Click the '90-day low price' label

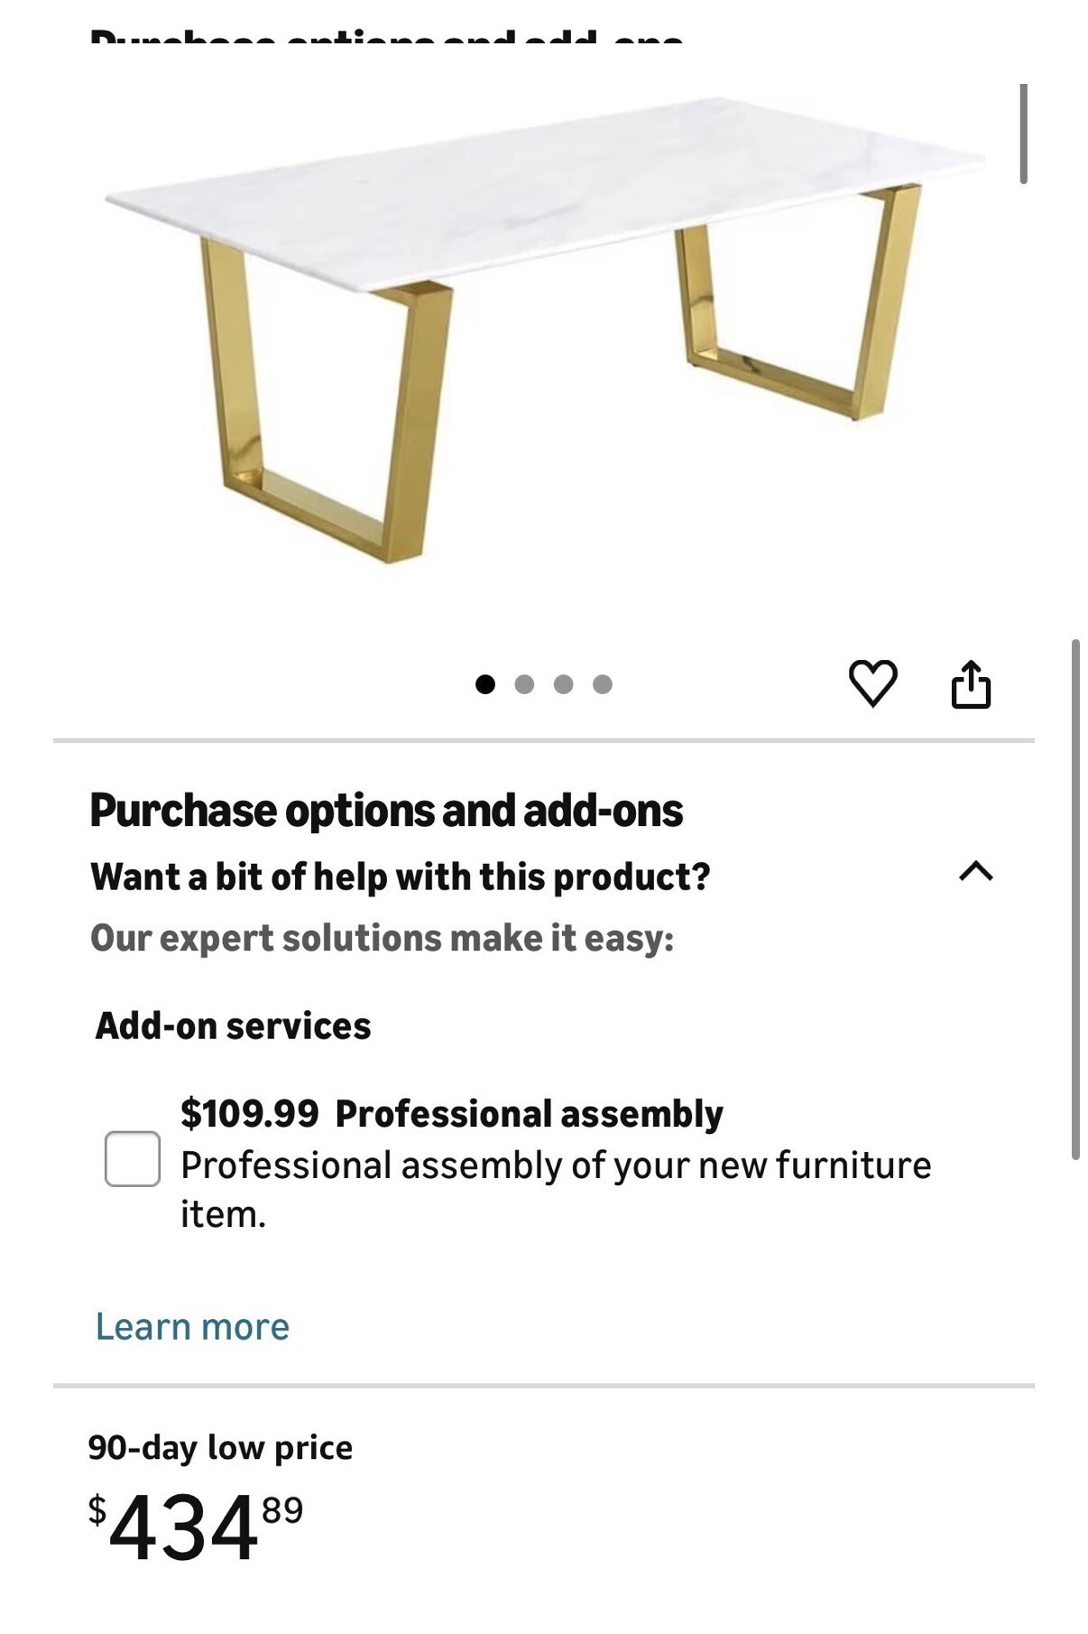[x=220, y=1447]
